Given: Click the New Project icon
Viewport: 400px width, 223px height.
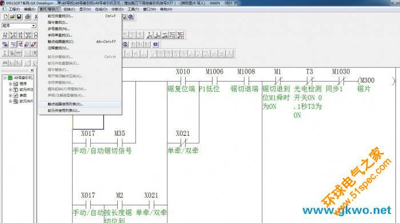Looking at the screenshot, I should (5, 17).
